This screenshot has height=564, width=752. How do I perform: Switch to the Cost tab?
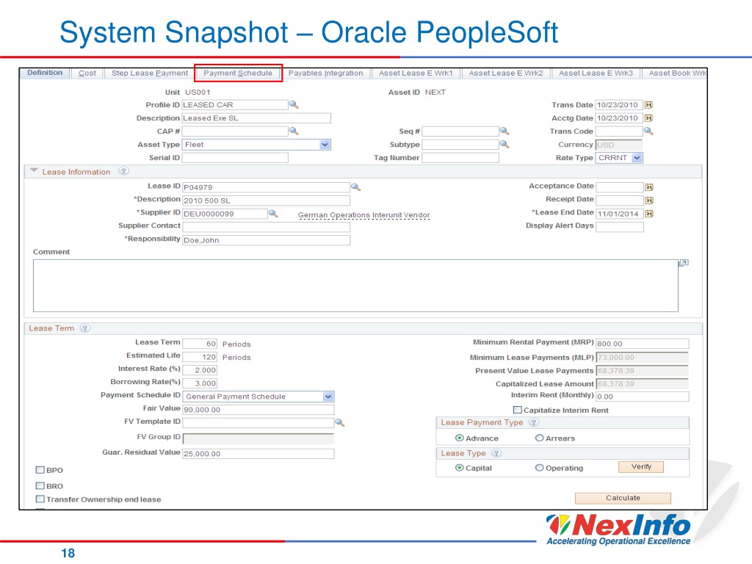coord(87,73)
